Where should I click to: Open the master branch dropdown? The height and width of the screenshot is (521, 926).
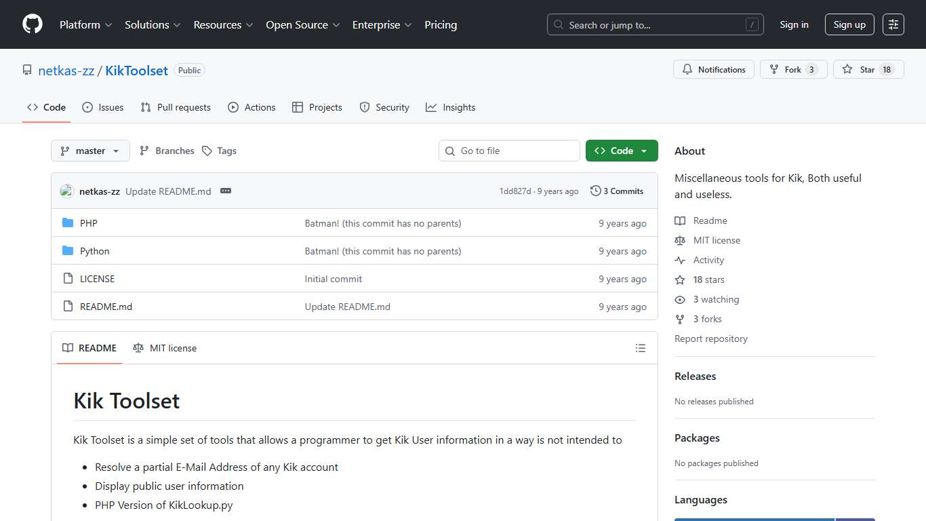[90, 151]
